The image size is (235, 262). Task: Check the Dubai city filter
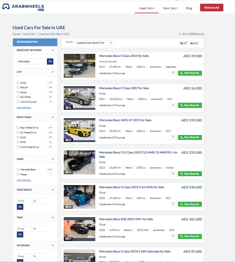(18, 83)
